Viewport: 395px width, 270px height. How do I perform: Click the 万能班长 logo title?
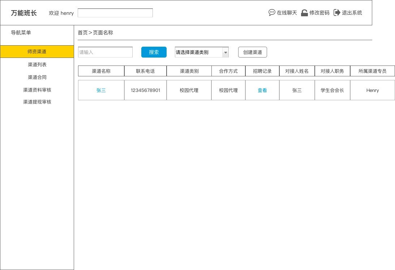tap(24, 13)
